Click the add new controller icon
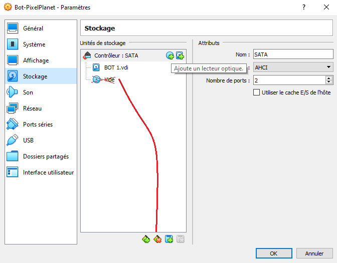337x263 pixels. tap(146, 239)
